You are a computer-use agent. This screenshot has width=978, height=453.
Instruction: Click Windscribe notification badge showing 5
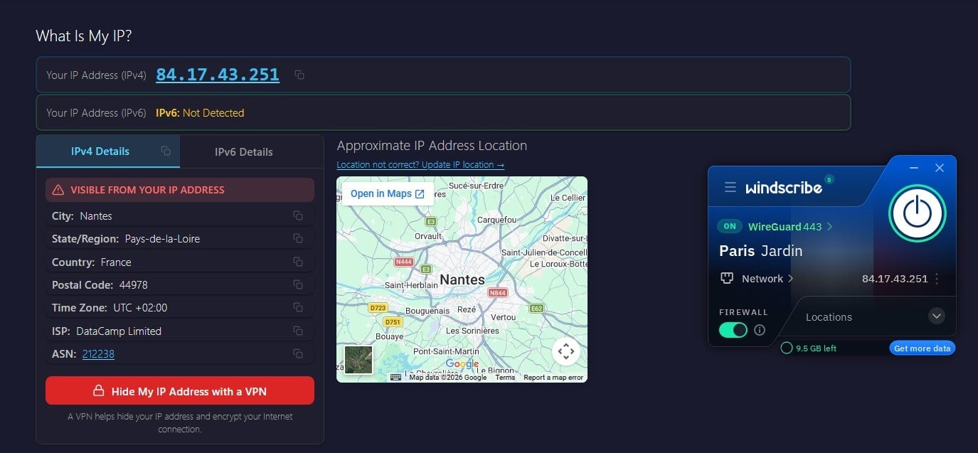pos(829,179)
